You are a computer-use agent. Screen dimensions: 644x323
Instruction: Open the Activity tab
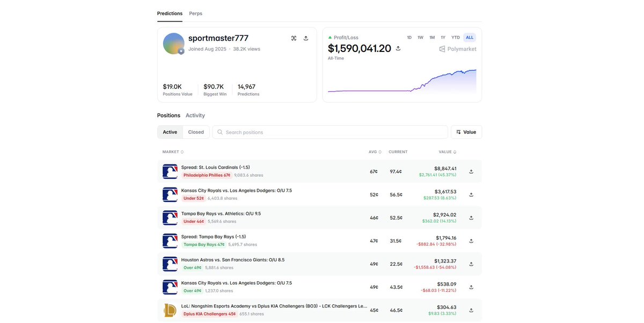point(195,115)
